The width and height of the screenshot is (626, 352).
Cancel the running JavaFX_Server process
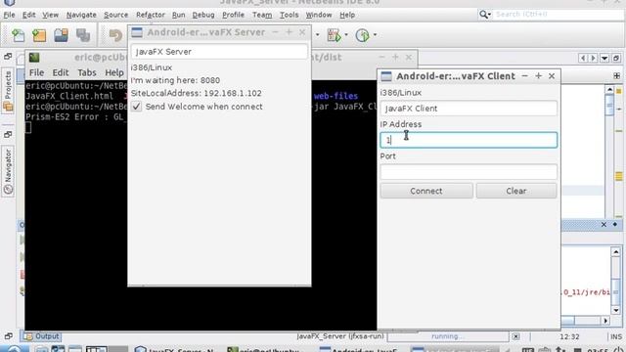coord(515,336)
